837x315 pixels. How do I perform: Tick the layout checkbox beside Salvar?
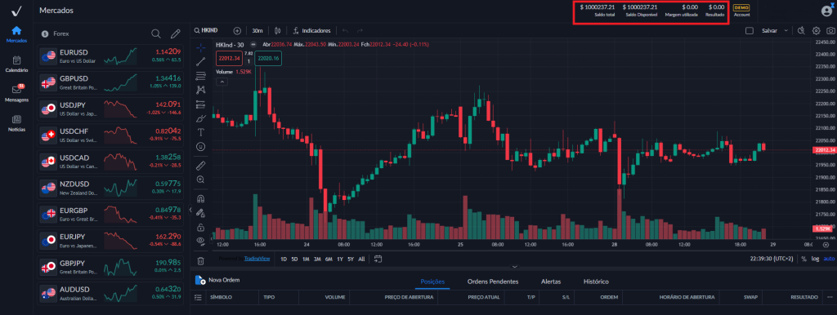(x=749, y=31)
